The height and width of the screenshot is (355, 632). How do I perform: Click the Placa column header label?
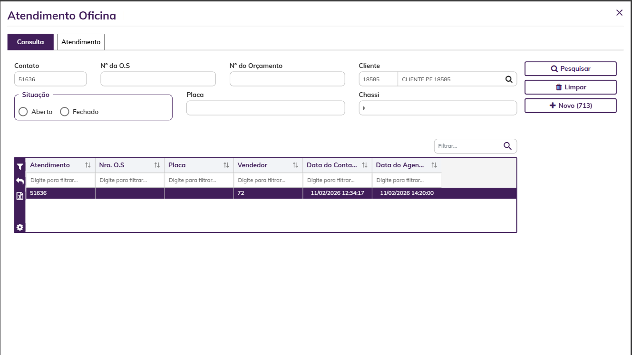coord(177,165)
